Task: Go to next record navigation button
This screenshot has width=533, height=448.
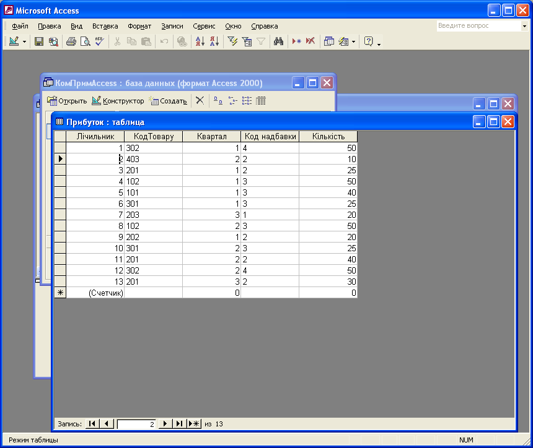Action: (165, 424)
